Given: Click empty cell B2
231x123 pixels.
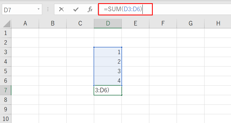Looking at the screenshot, I should click(53, 43).
